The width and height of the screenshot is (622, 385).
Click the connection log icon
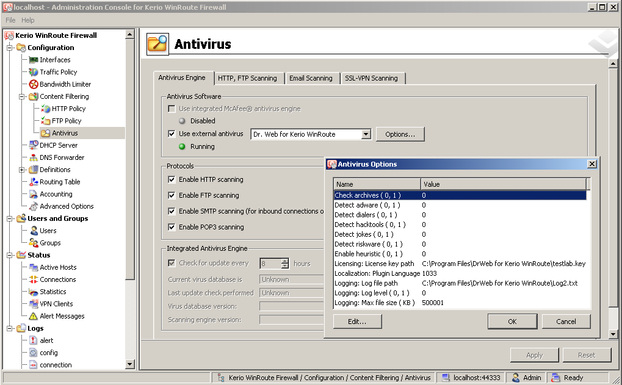[34, 365]
